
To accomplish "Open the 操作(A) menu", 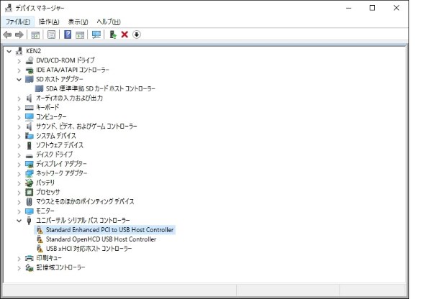I will coord(49,22).
